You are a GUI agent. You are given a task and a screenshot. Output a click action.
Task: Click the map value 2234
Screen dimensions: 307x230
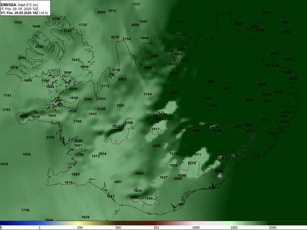pyautogui.click(x=73, y=89)
